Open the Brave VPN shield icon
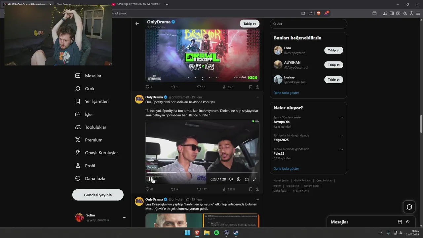The height and width of the screenshot is (238, 423). pyautogui.click(x=411, y=13)
